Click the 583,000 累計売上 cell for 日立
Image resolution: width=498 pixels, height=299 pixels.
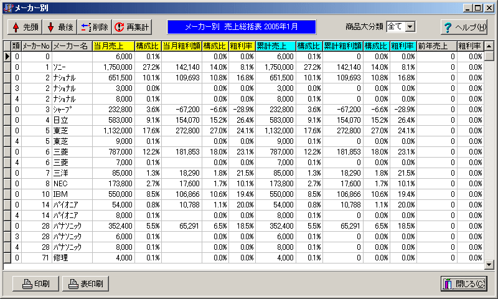pyautogui.click(x=276, y=120)
